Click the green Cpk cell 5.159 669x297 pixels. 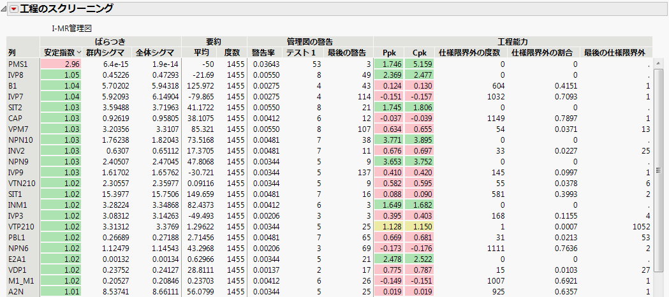[x=419, y=64]
